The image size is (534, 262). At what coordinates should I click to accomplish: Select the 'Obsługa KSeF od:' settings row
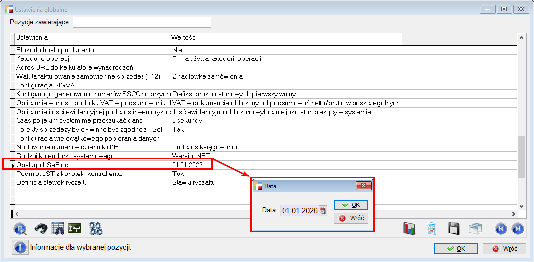pyautogui.click(x=93, y=164)
